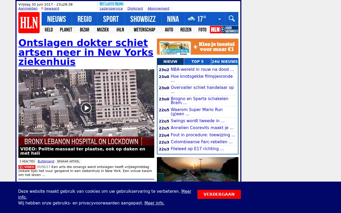Click the highway traffic sunset thumbnail
Viewport: 341px width, 213px height.
point(198,169)
